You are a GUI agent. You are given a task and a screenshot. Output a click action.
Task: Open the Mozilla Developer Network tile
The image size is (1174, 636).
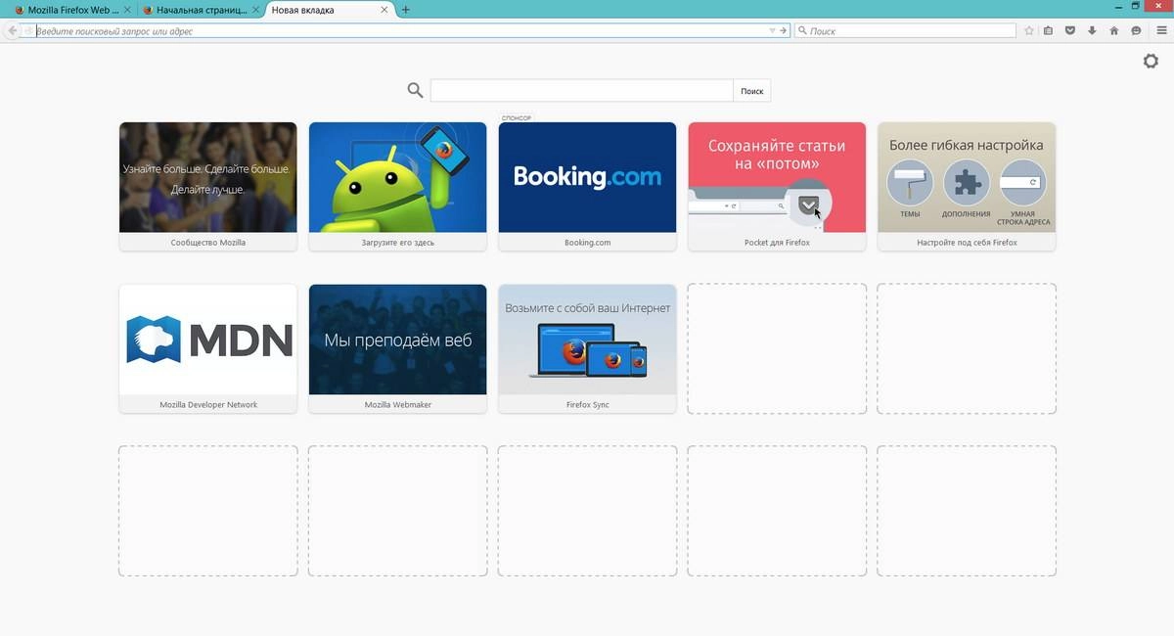pyautogui.click(x=208, y=348)
